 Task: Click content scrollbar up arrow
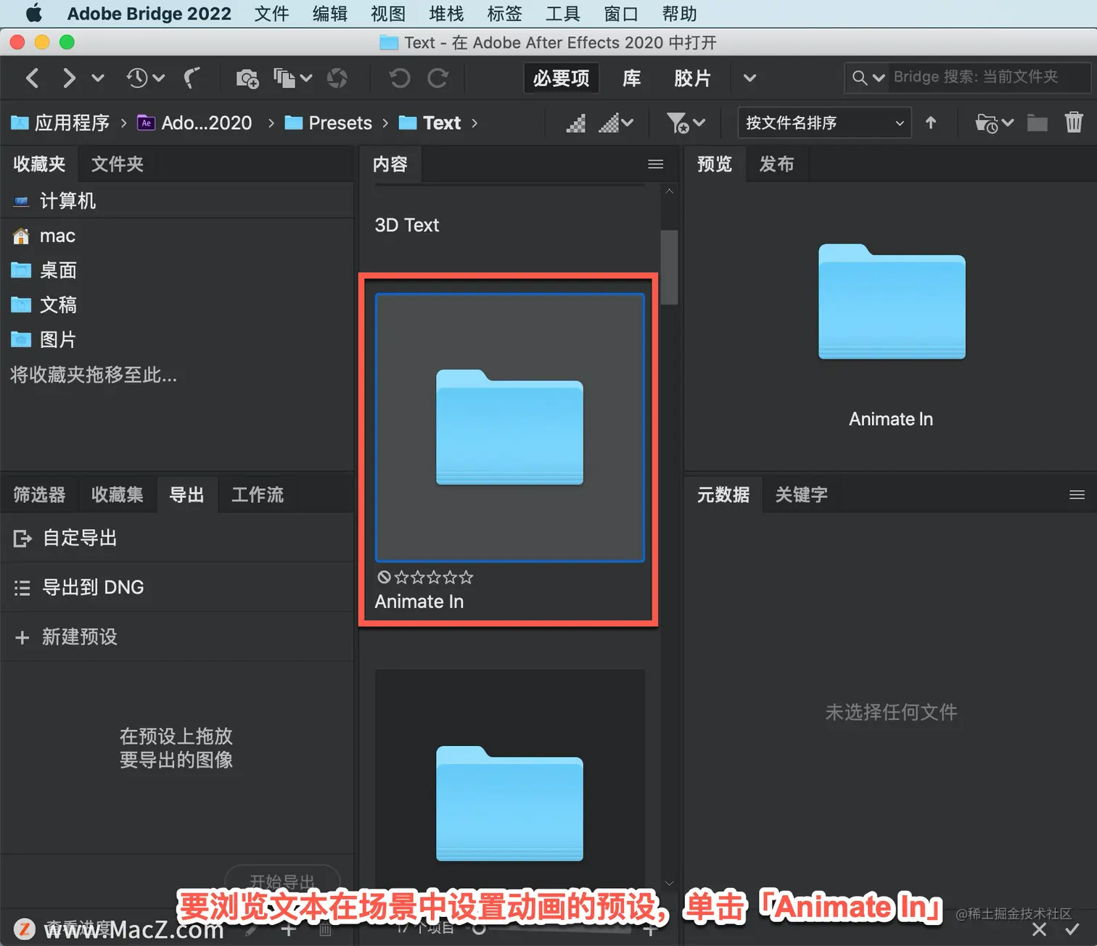coord(669,191)
